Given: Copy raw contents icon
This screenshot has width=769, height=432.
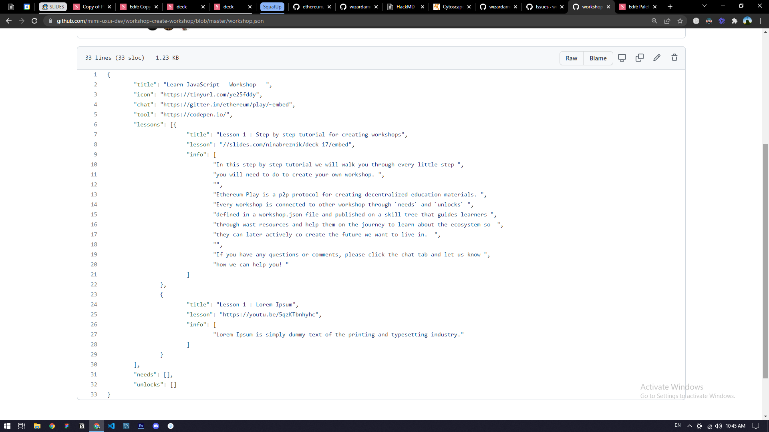Looking at the screenshot, I should [640, 58].
